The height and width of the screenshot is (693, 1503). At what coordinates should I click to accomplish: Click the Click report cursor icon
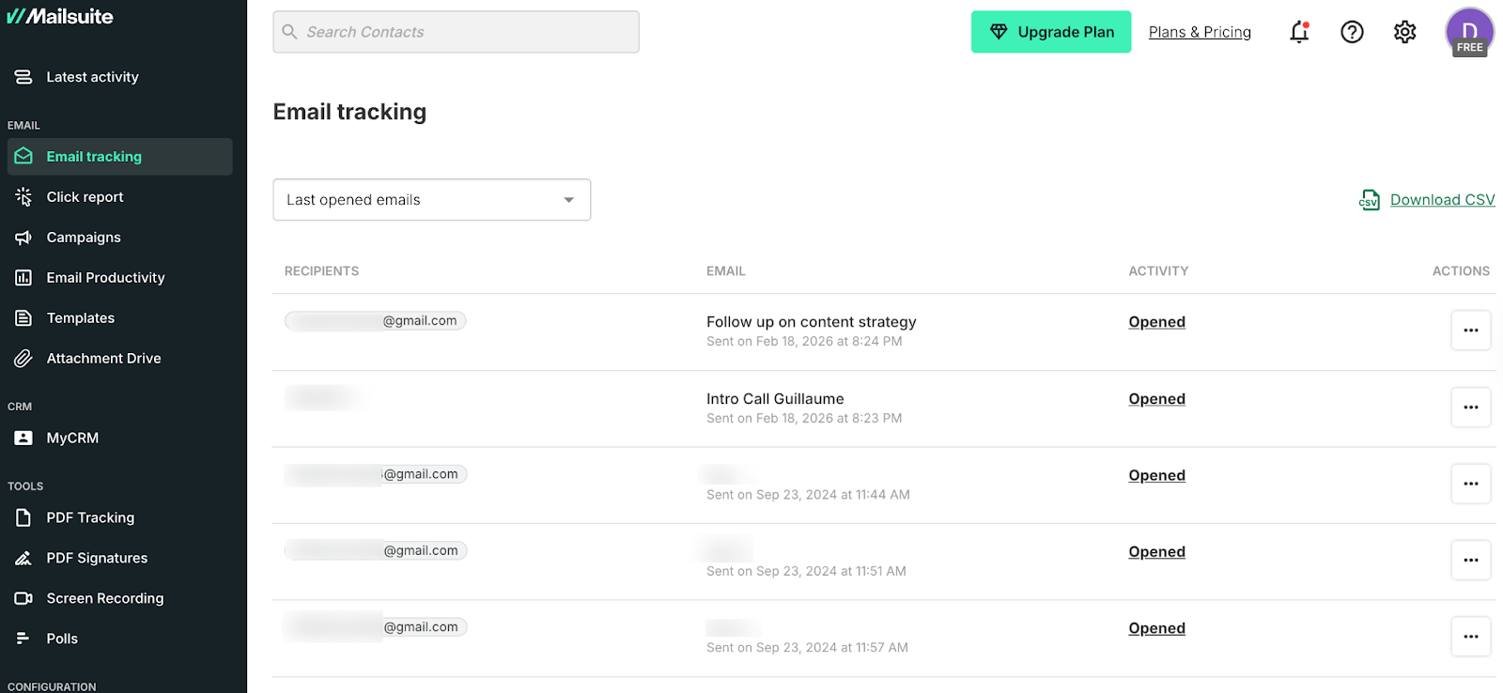(23, 196)
